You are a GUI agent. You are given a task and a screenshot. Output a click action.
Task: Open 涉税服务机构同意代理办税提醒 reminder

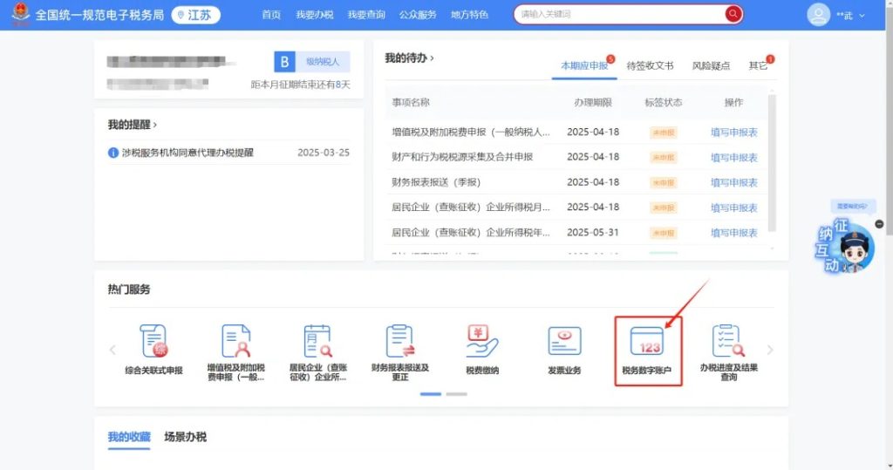(x=187, y=153)
